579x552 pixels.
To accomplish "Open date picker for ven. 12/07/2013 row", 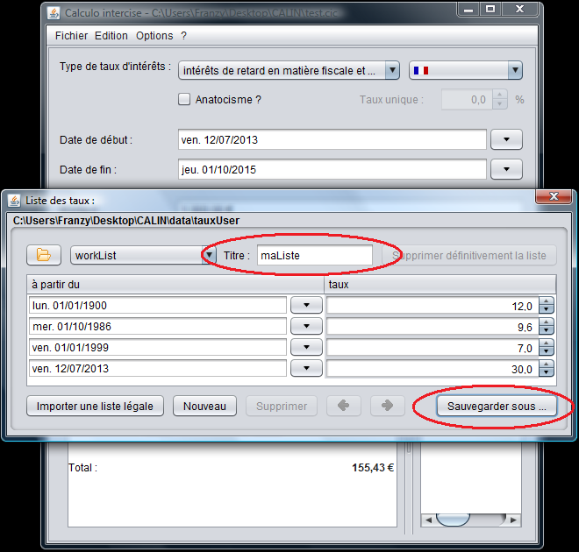I will tap(306, 369).
